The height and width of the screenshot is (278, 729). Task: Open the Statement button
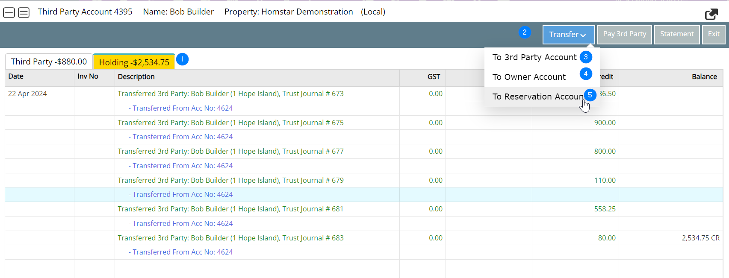tap(676, 34)
